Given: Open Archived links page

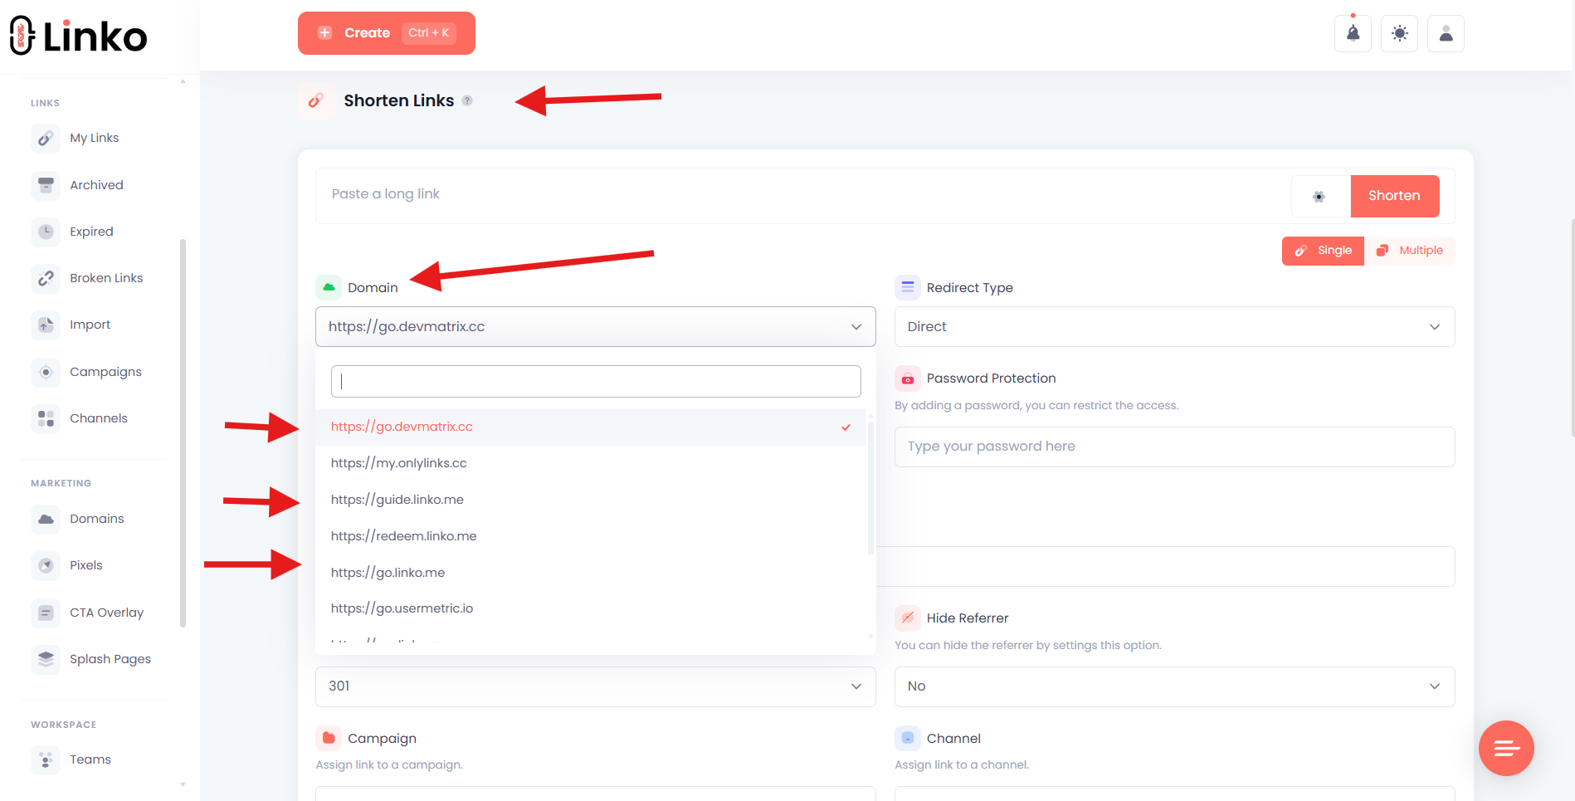Looking at the screenshot, I should pyautogui.click(x=96, y=185).
